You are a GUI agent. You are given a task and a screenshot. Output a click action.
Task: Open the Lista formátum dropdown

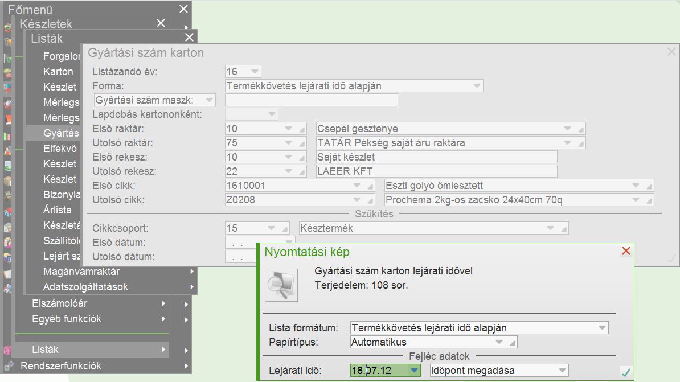tap(602, 328)
